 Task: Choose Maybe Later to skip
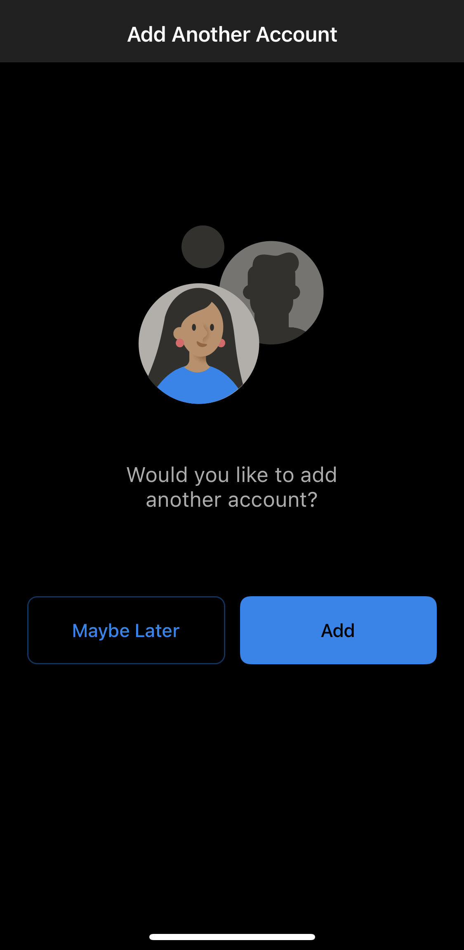126,630
